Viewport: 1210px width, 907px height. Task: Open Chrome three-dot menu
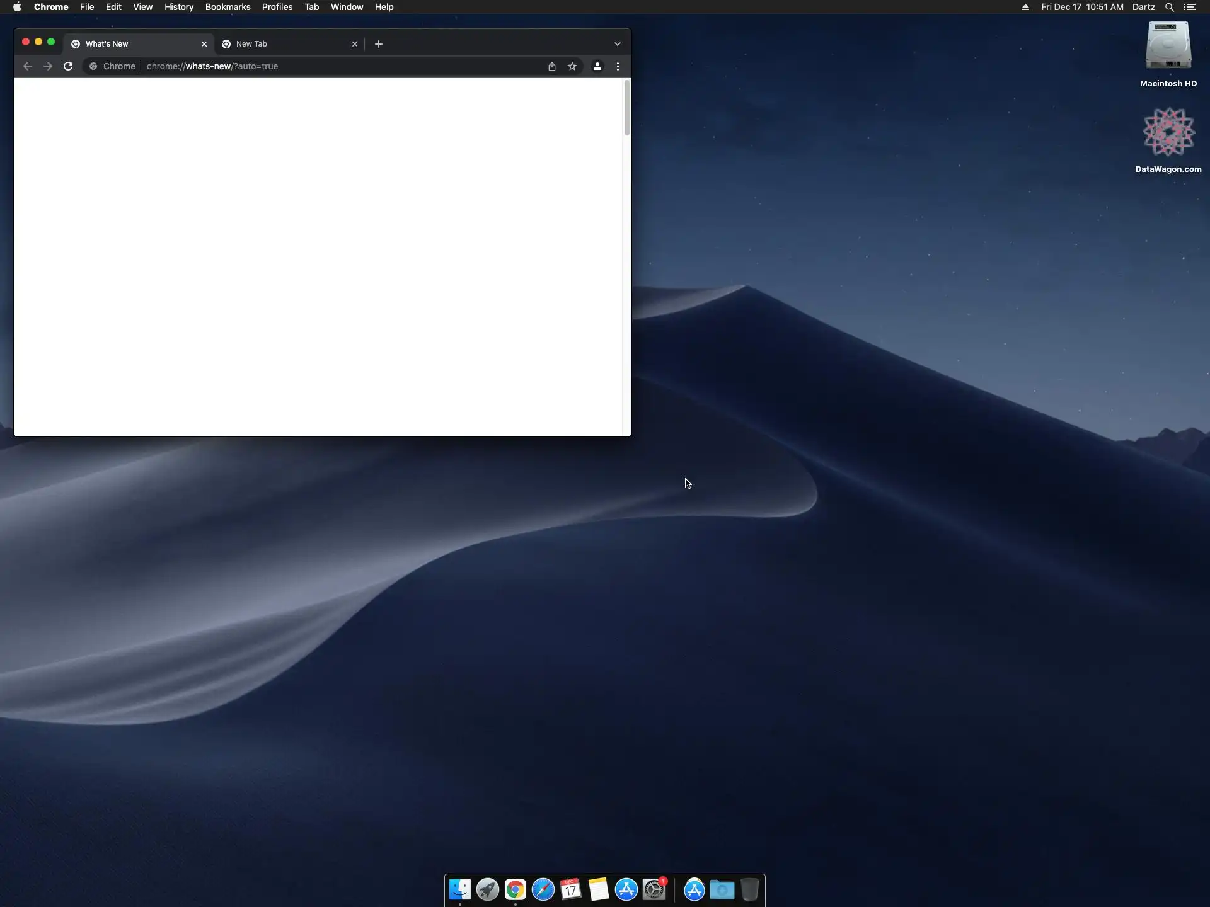618,66
